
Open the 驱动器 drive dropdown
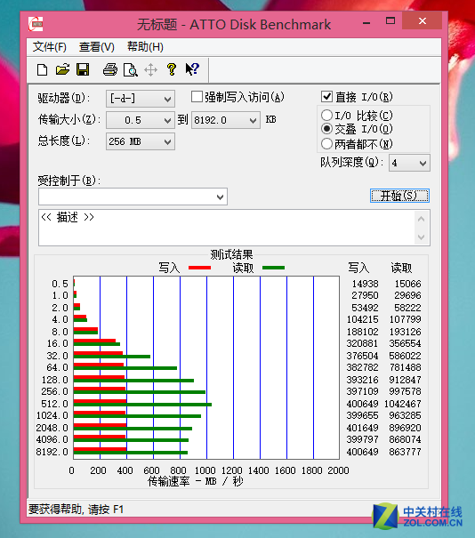[141, 99]
